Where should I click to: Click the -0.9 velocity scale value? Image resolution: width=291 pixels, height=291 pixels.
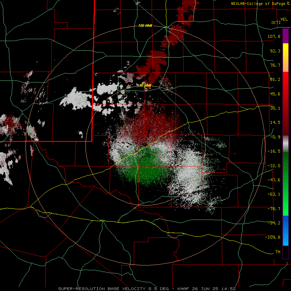click(x=275, y=137)
